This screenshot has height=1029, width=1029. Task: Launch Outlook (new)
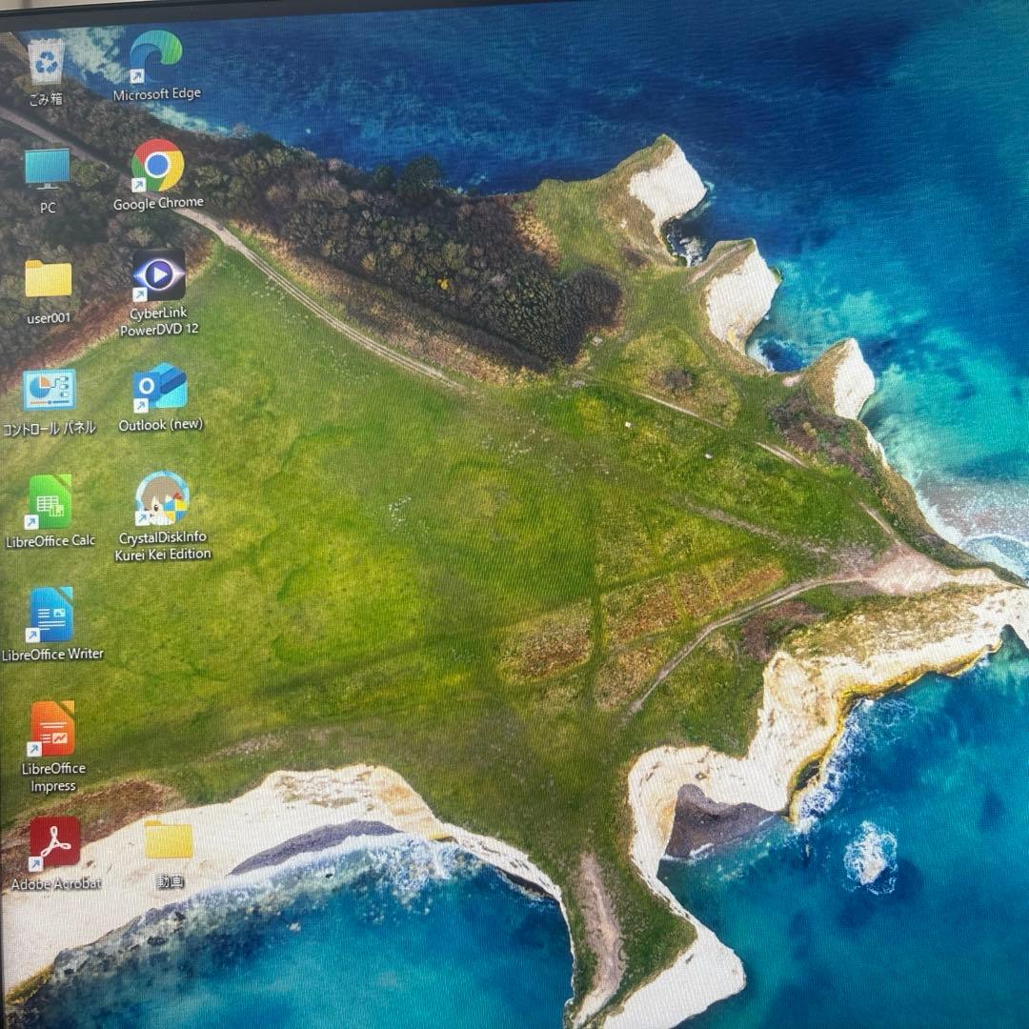[x=160, y=389]
